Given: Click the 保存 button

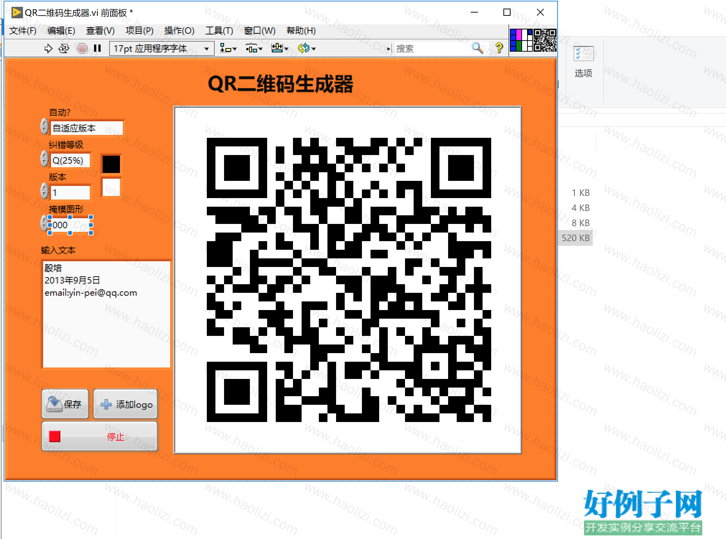Looking at the screenshot, I should click(65, 404).
